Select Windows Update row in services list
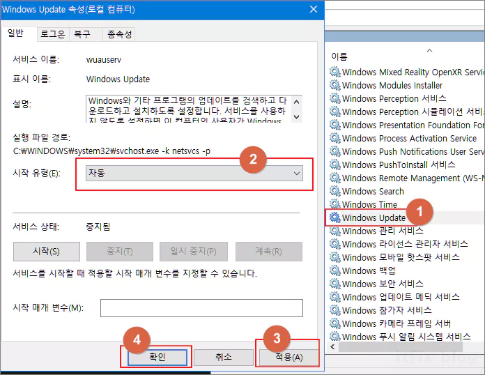 pos(374,218)
